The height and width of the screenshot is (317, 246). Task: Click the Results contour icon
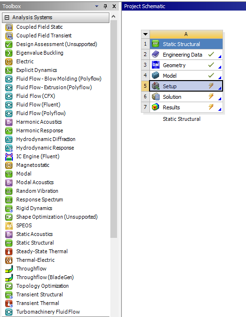click(x=156, y=107)
